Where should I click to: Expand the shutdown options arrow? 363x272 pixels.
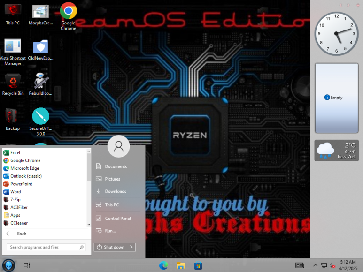pos(131,247)
